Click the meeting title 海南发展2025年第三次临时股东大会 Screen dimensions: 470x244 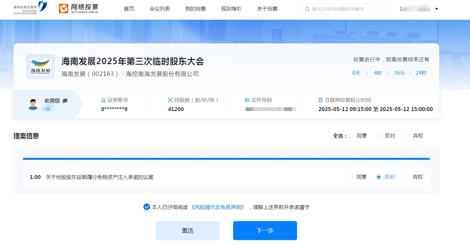coord(133,61)
